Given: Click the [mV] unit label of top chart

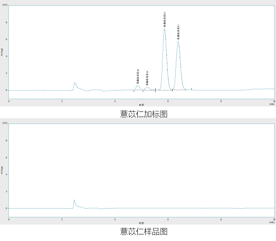Looking at the screenshot, I should pos(5,5).
